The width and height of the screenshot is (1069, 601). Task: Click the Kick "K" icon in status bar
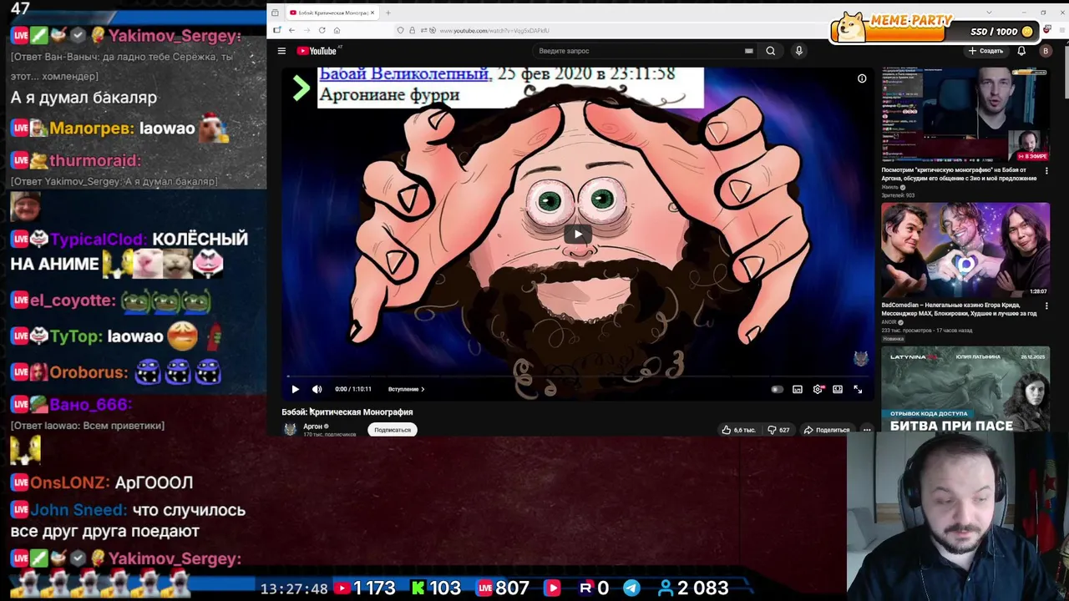pos(418,588)
